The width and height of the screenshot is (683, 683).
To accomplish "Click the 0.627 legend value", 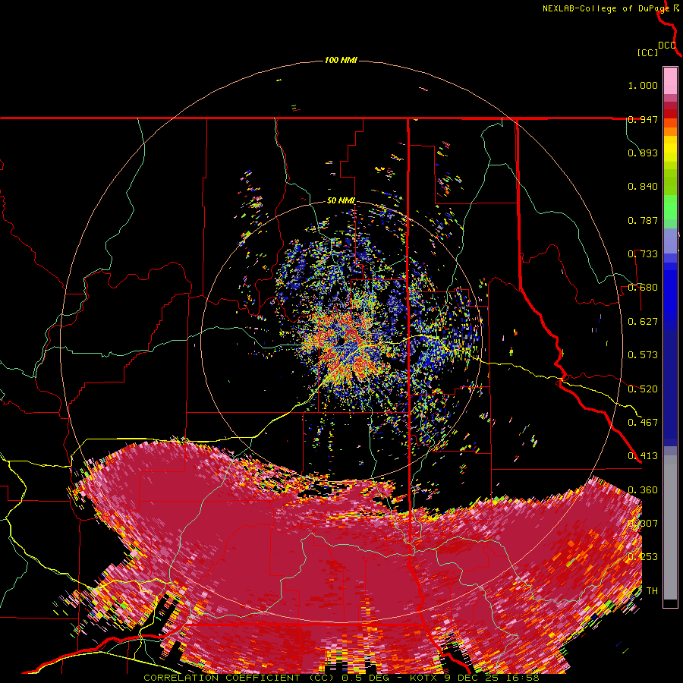I will [643, 322].
